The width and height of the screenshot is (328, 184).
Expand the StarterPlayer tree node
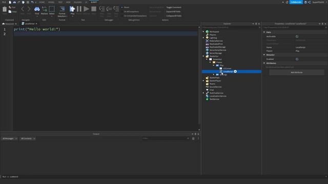[203, 81]
